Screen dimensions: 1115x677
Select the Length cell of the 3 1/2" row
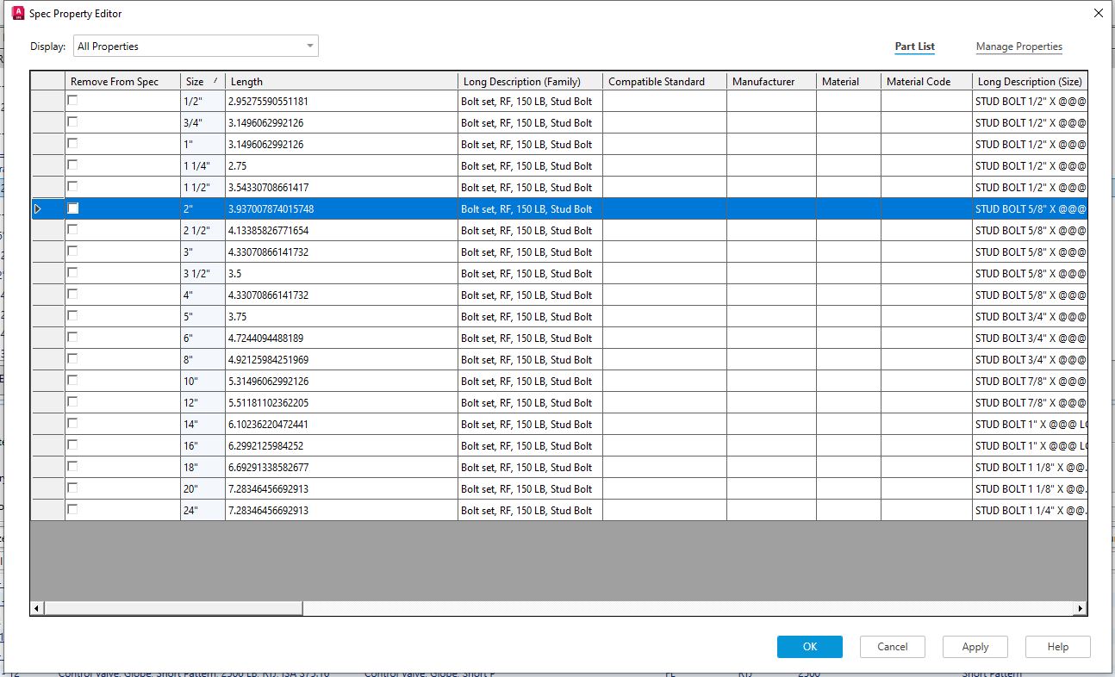(341, 273)
